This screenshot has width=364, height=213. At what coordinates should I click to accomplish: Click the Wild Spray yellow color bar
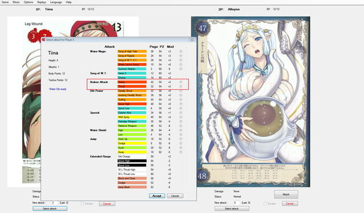coord(132,117)
